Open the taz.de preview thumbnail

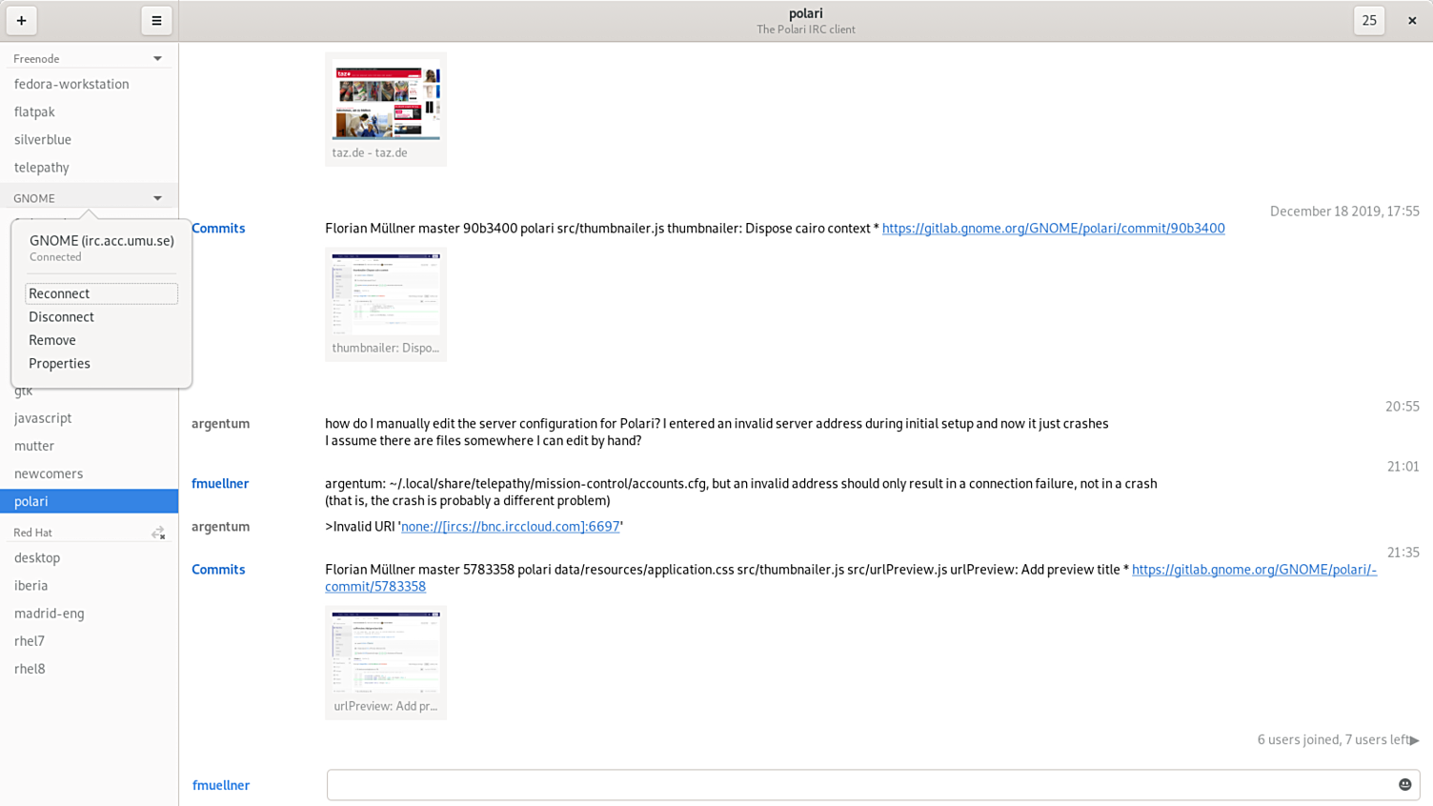(386, 100)
